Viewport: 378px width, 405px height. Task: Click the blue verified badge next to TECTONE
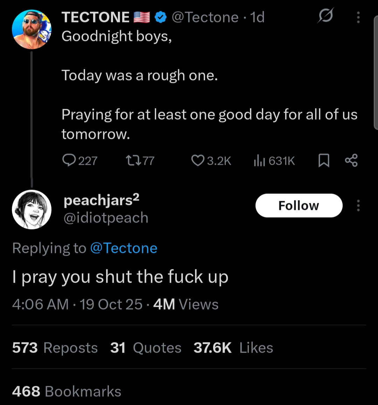pos(161,17)
